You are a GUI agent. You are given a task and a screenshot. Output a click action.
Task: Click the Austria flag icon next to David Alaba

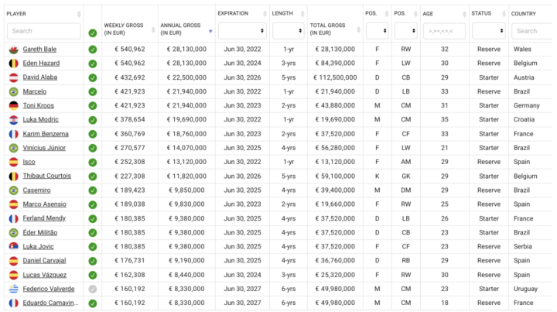coord(13,77)
